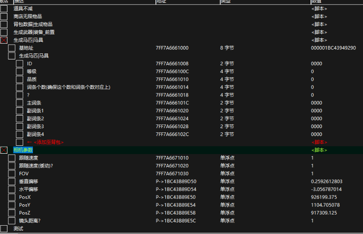Image resolution: width=363 pixels, height=234 pixels.
Task: Select the 单浮点 type of 镜头距离?
Action: [x=227, y=221]
